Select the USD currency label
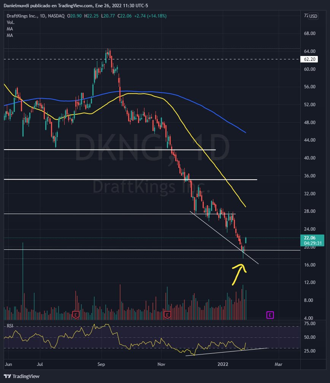Viewport: 330px width, 383px height. 313,16
